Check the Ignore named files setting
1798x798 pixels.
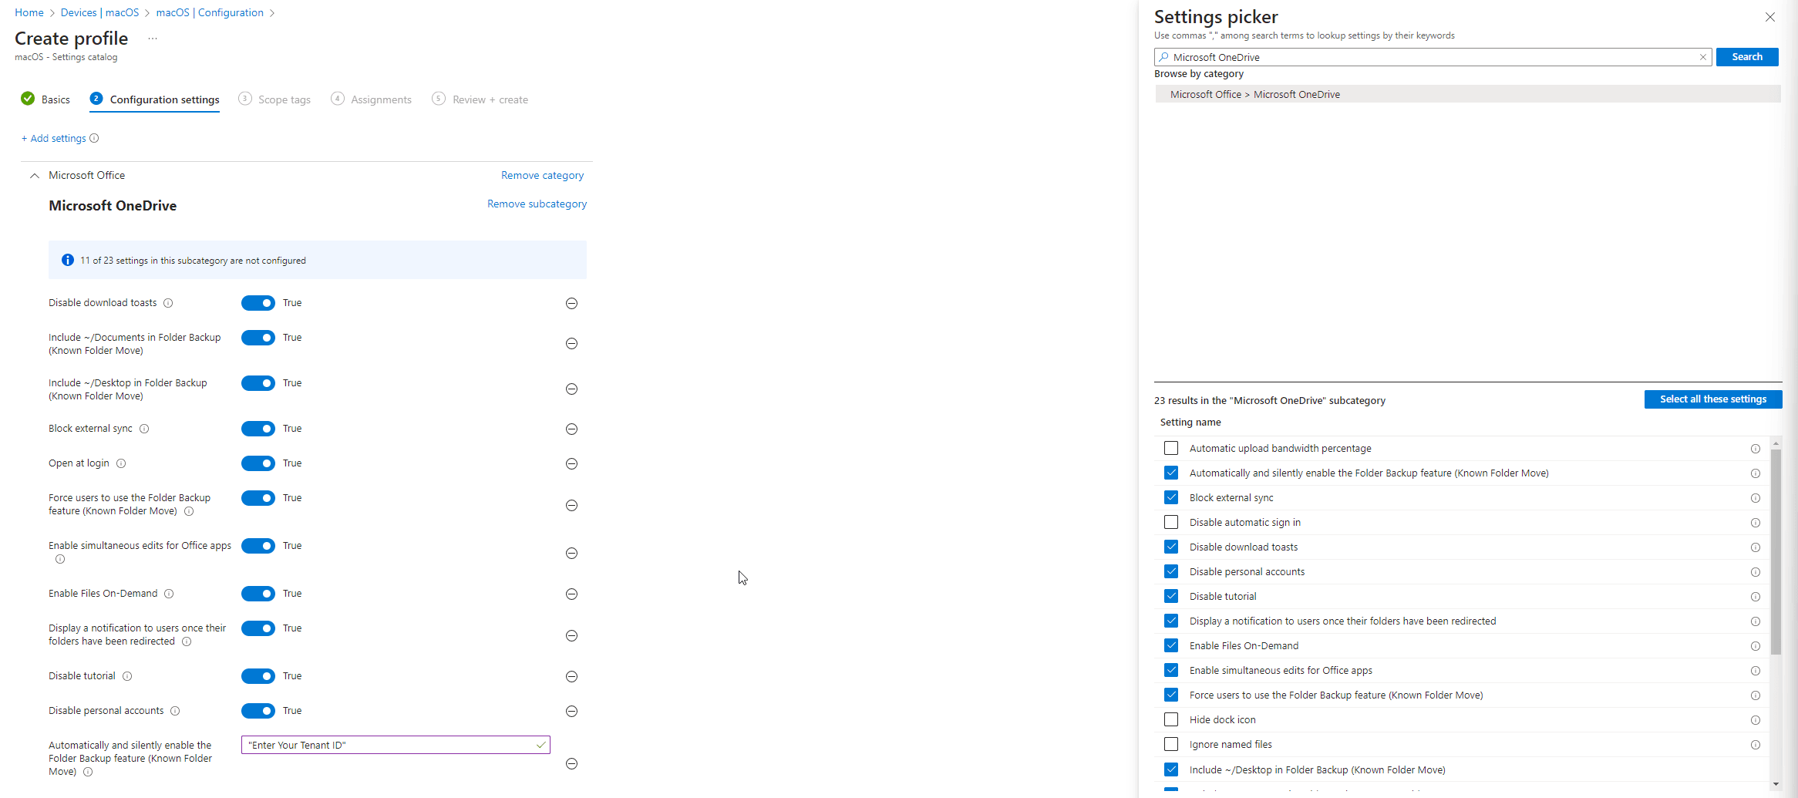[1171, 744]
